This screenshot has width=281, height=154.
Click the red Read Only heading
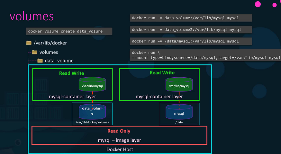point(119,131)
